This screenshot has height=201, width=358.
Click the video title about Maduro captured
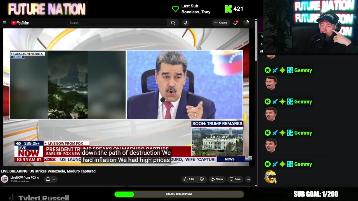(48, 171)
